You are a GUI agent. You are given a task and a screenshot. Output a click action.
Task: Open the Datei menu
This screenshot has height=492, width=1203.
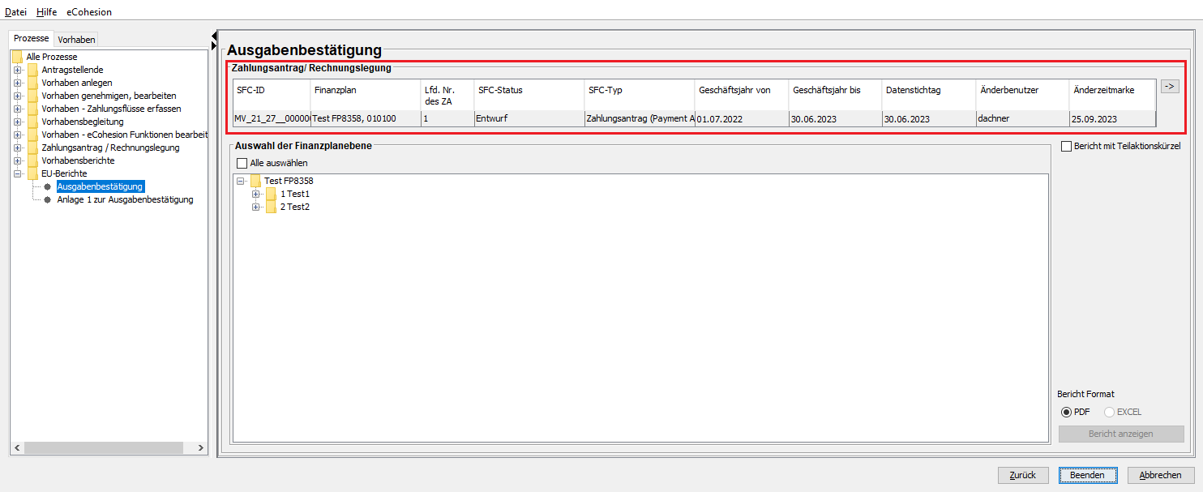pyautogui.click(x=15, y=12)
